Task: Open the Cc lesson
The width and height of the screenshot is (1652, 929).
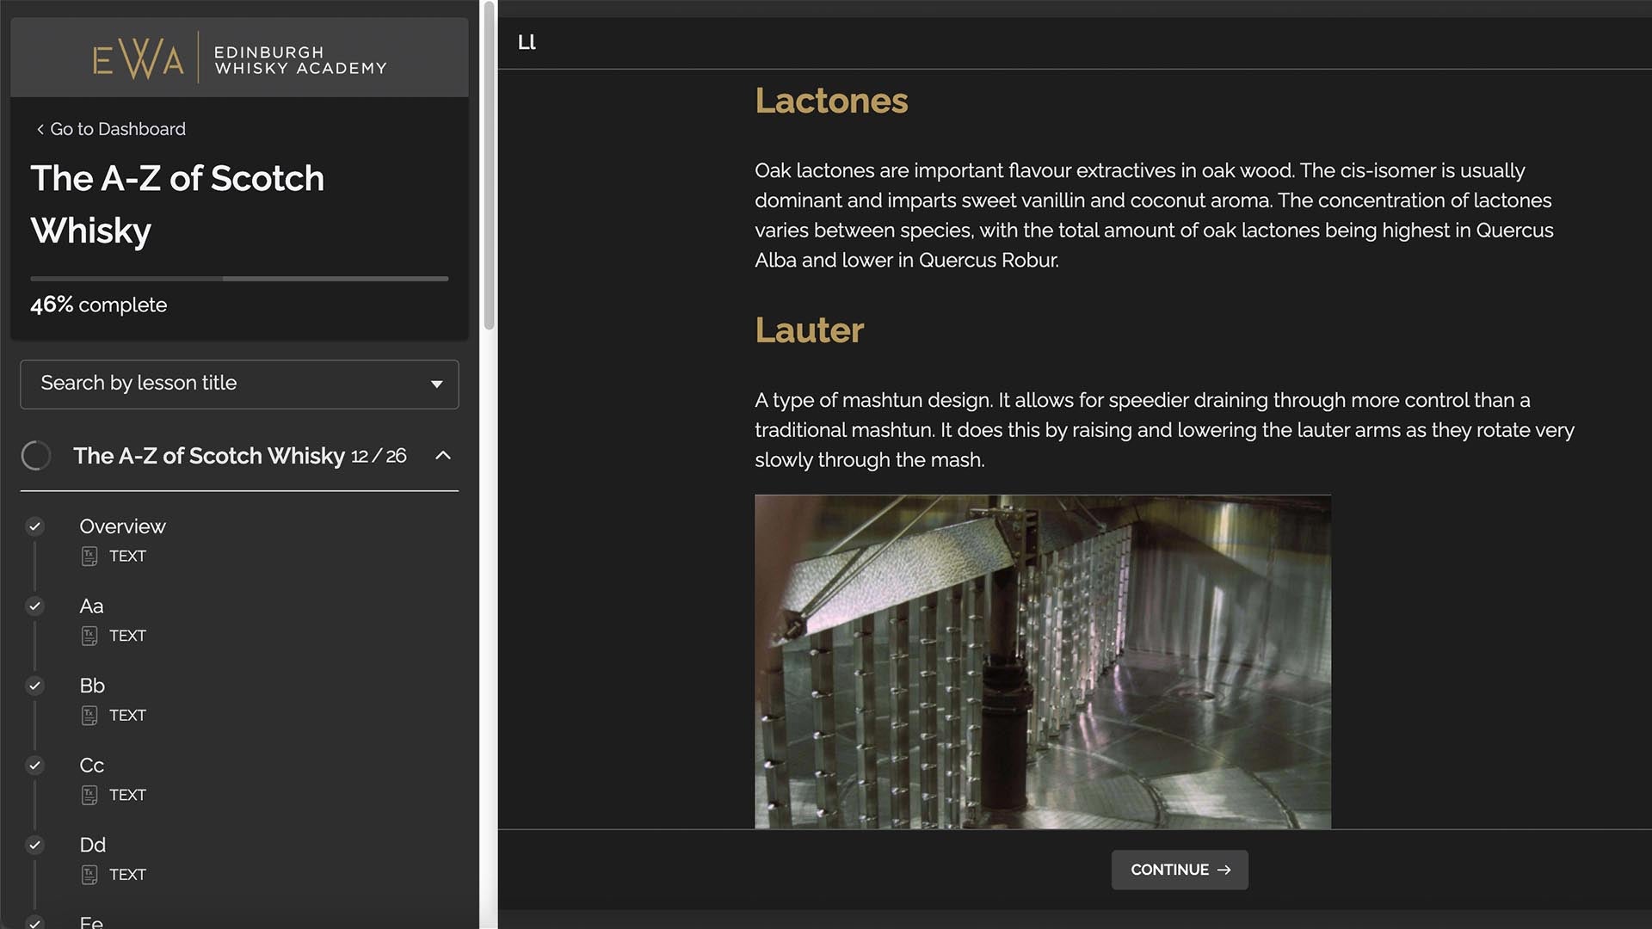Action: [x=91, y=765]
